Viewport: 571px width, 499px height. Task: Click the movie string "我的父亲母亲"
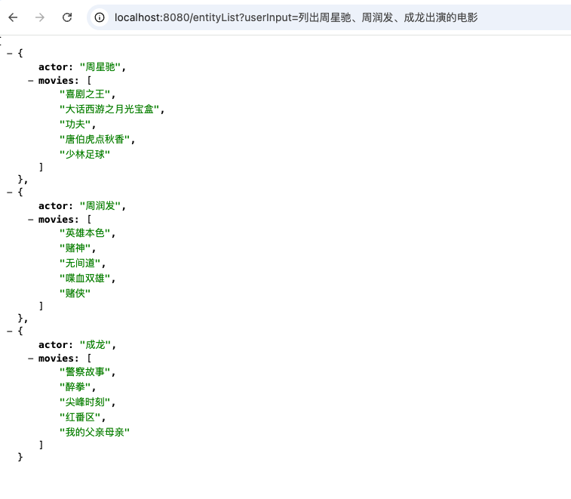click(95, 432)
